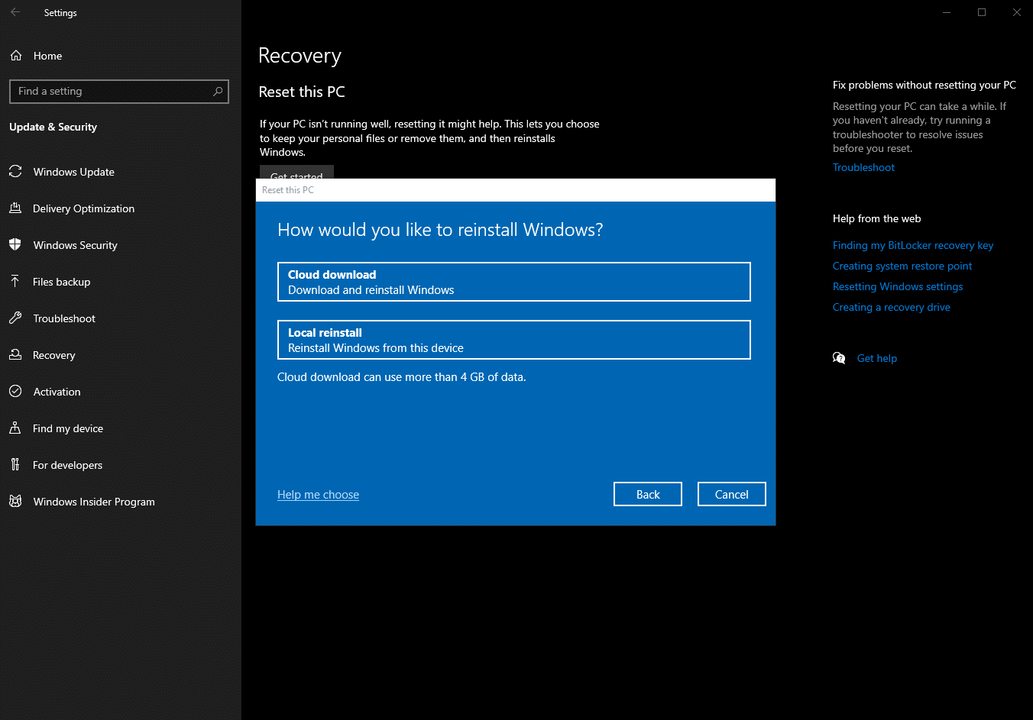Minimize the Settings window
Image resolution: width=1033 pixels, height=720 pixels.
(947, 12)
